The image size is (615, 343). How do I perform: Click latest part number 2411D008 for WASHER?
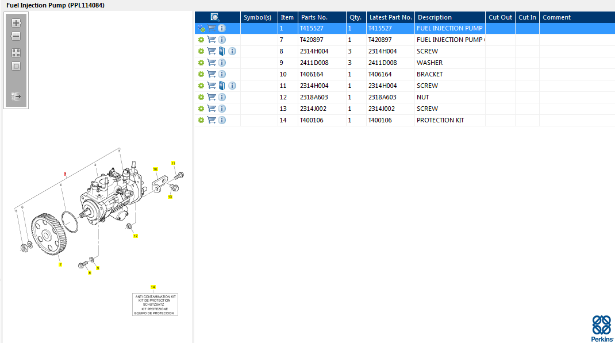tap(382, 63)
